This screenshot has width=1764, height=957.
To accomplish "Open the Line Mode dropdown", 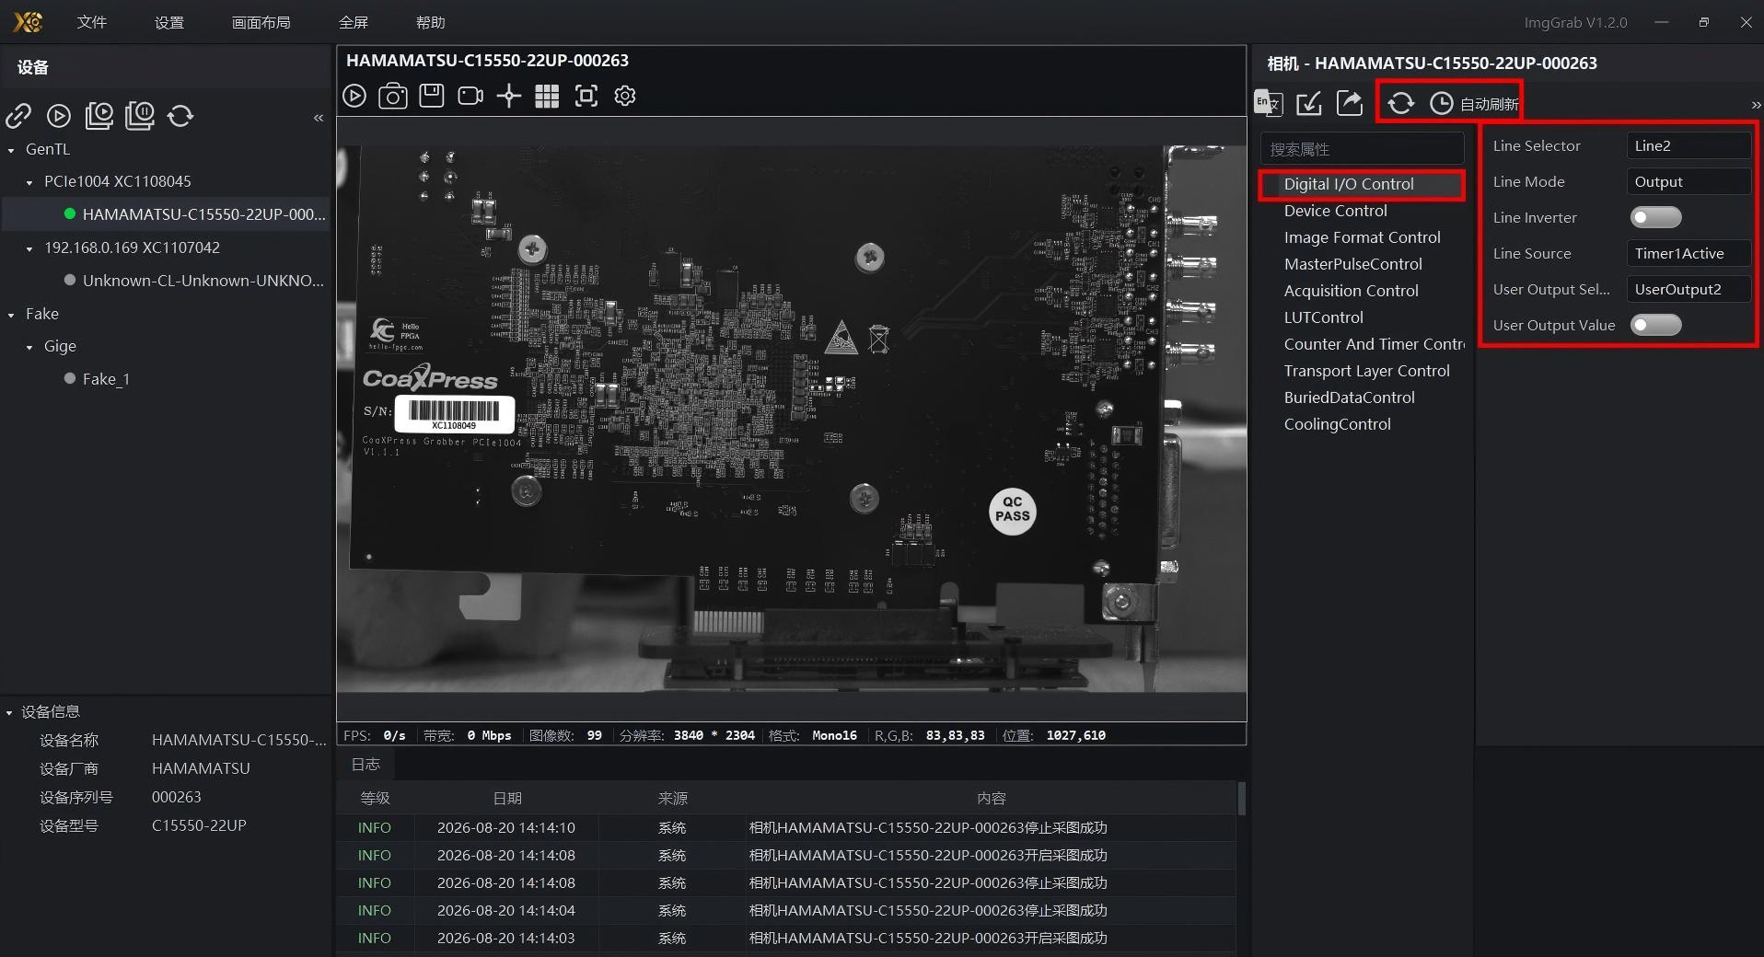I will (x=1689, y=181).
